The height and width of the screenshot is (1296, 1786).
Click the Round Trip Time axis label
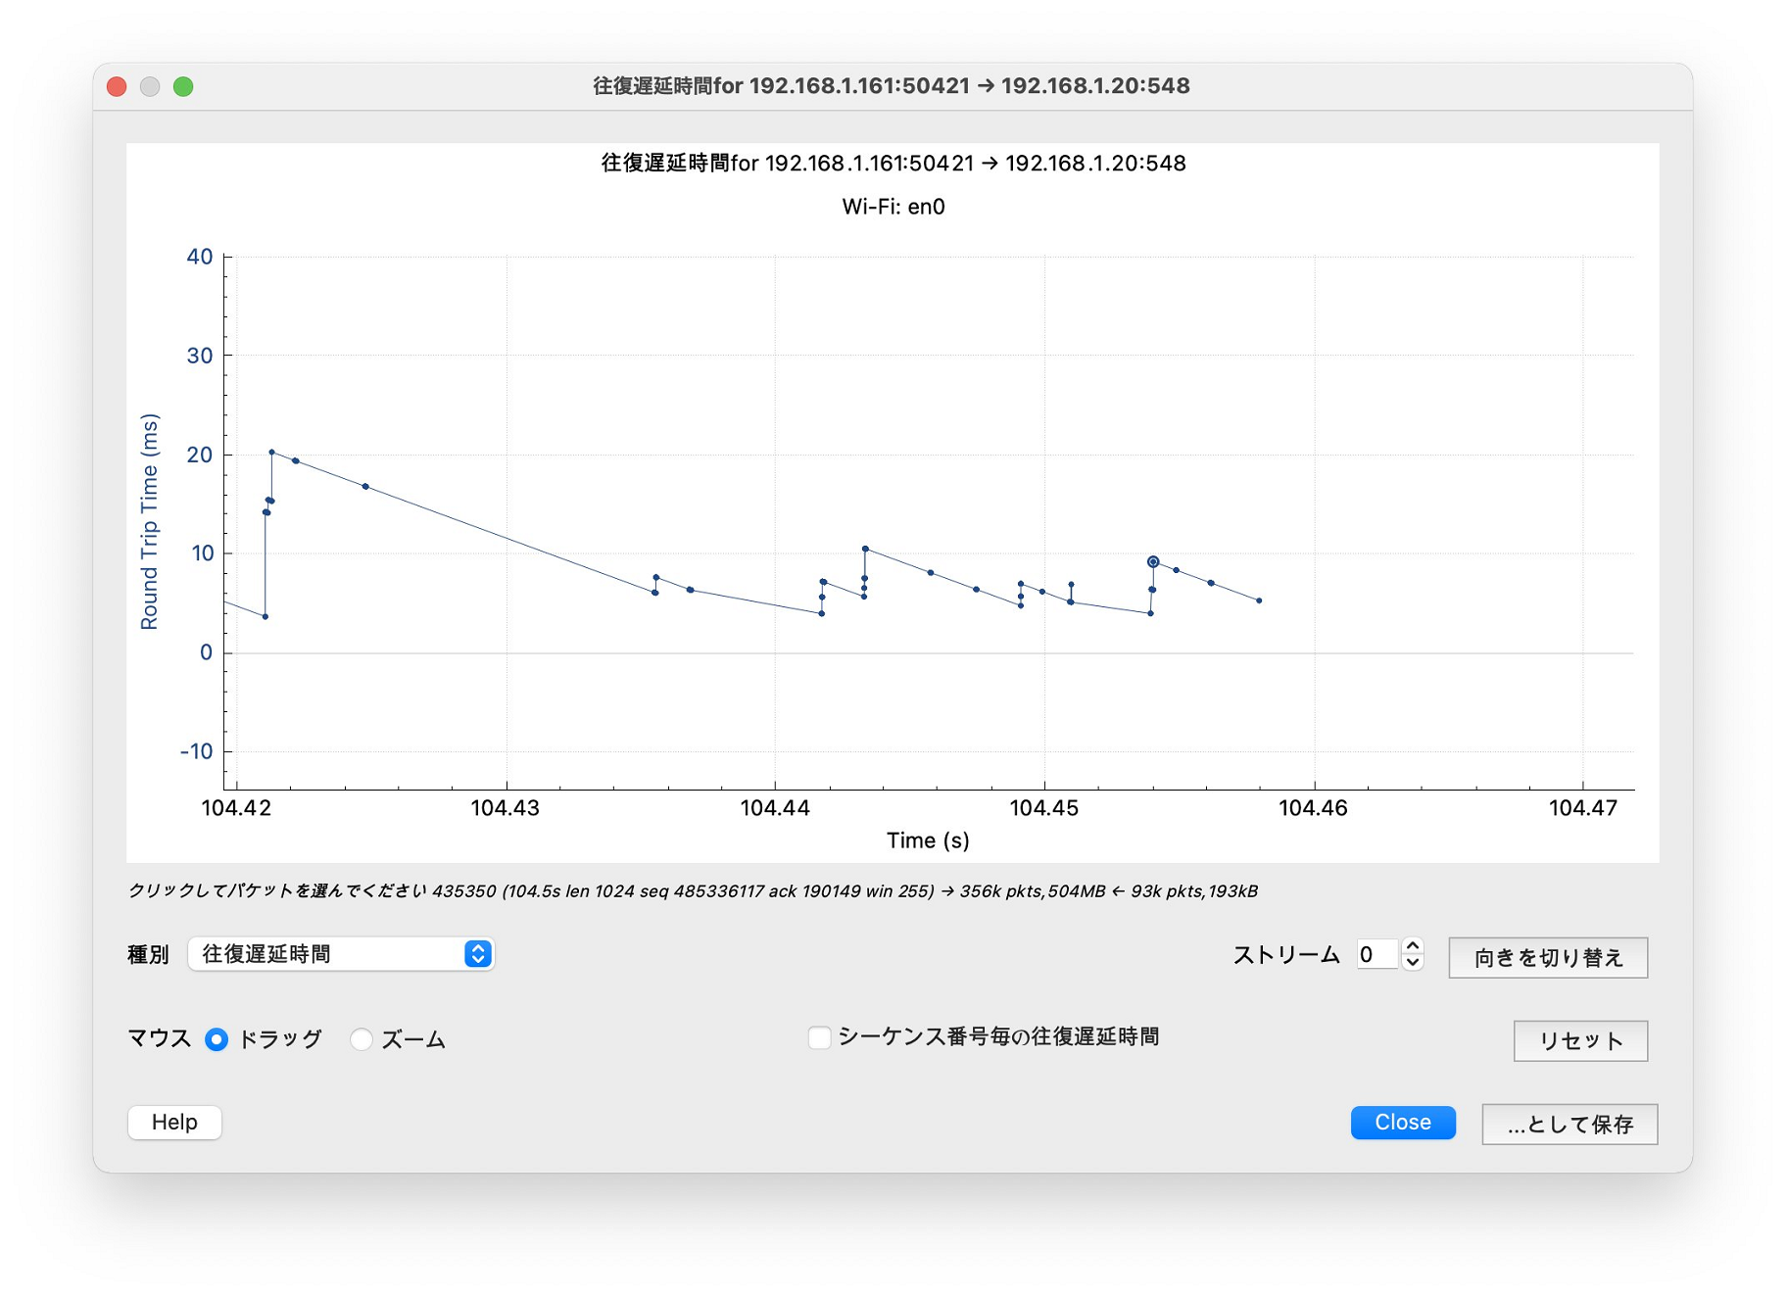pyautogui.click(x=149, y=521)
